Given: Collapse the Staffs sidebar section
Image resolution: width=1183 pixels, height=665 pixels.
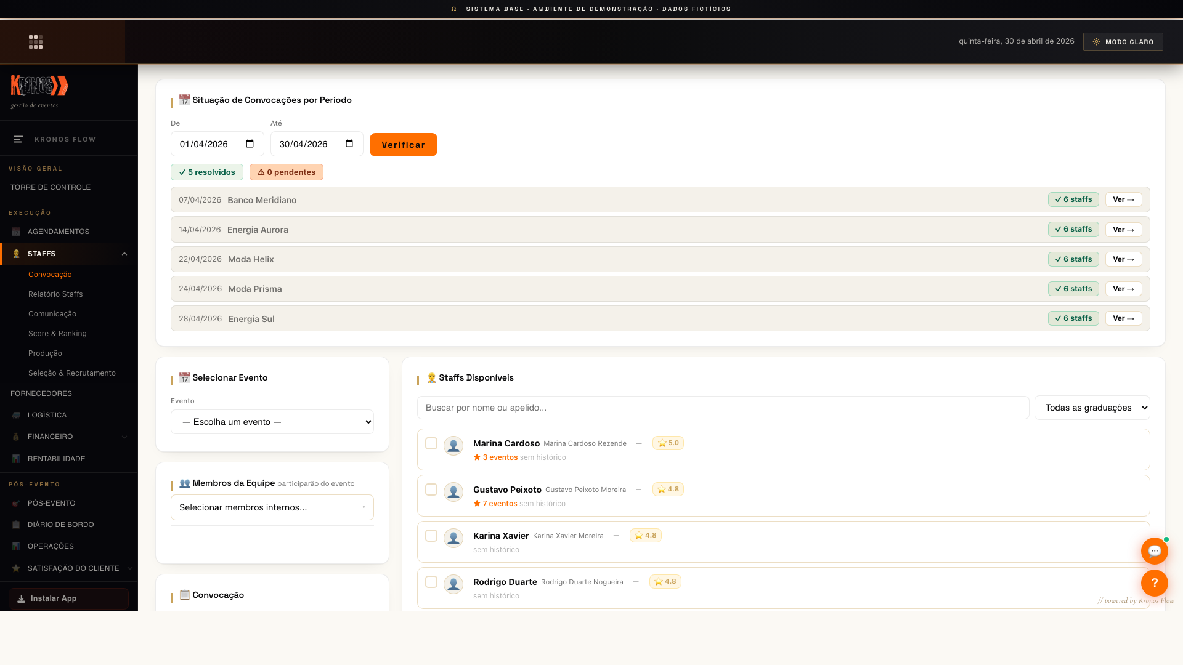Looking at the screenshot, I should [124, 254].
